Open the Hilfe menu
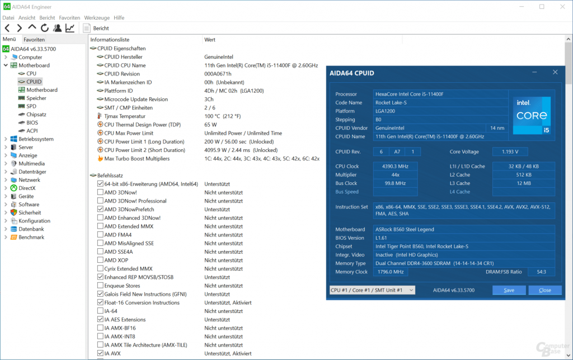This screenshot has width=573, height=360. pos(119,17)
